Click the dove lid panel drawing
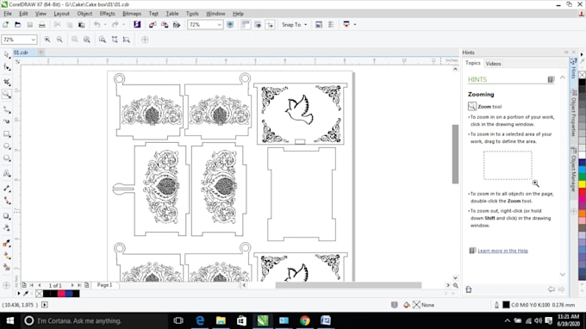Viewport: 586px width, 329px height. 301,114
